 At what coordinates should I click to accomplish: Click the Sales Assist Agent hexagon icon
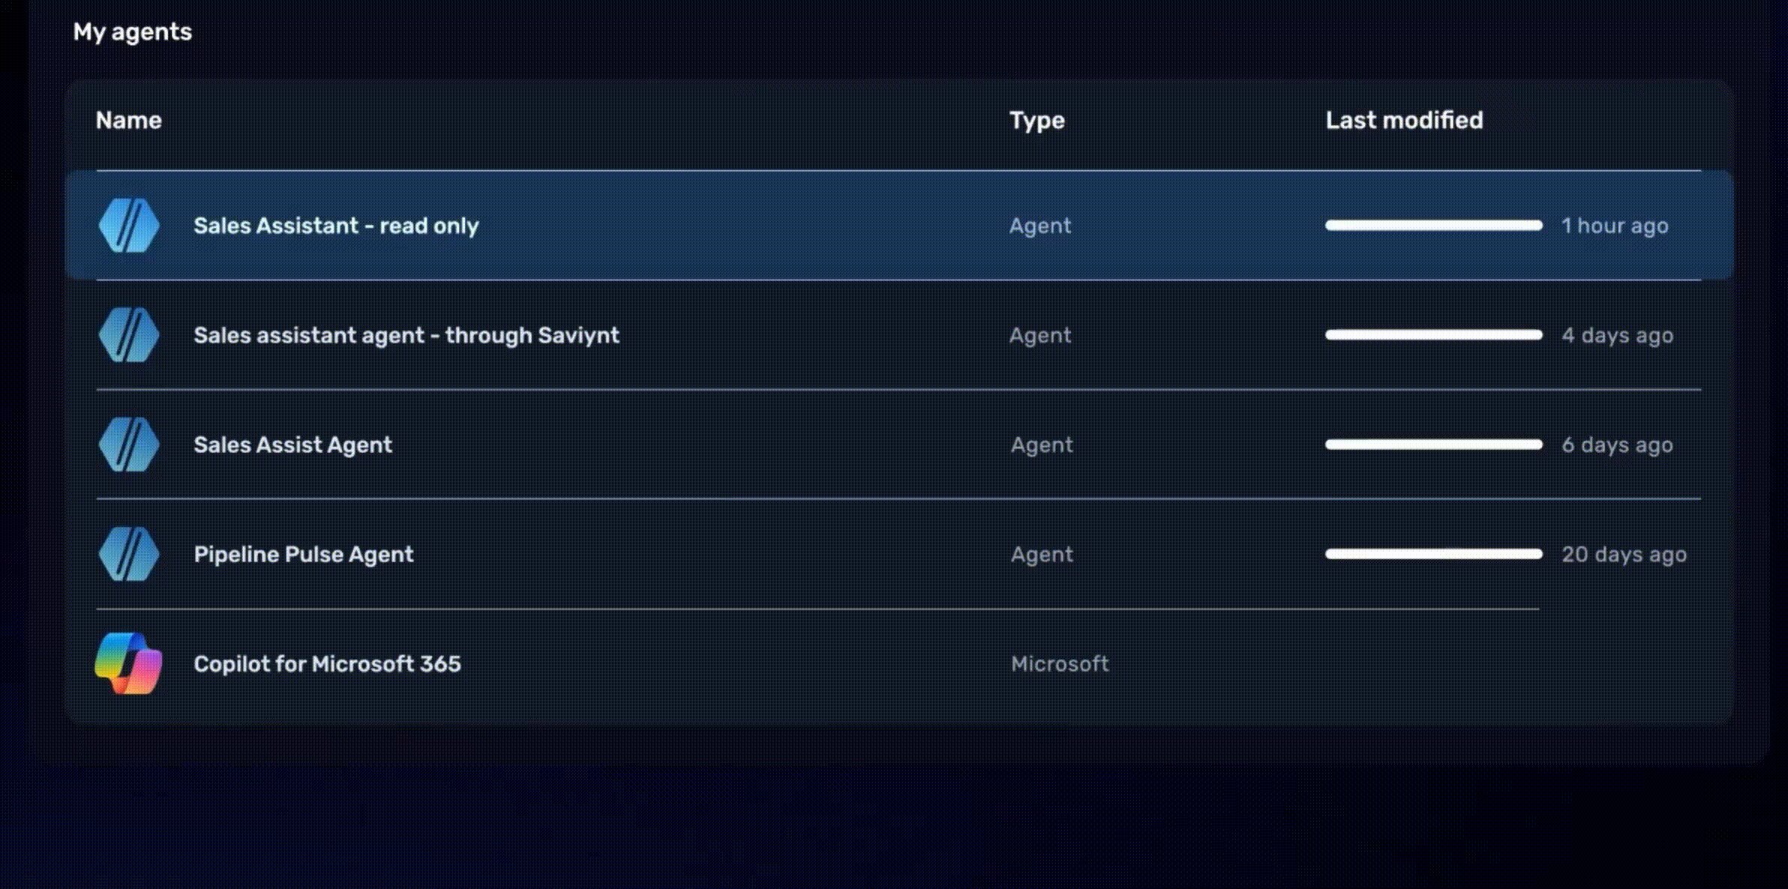tap(129, 444)
